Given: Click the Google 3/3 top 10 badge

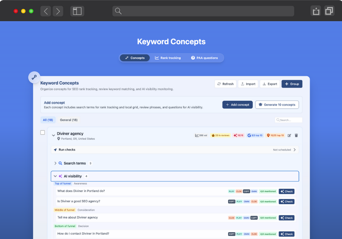Looking at the screenshot, I should (x=255, y=135).
